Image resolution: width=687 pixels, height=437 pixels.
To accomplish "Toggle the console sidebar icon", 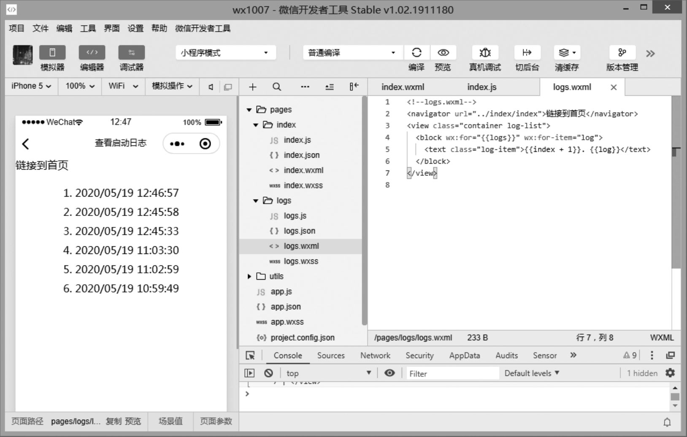I will (x=249, y=373).
